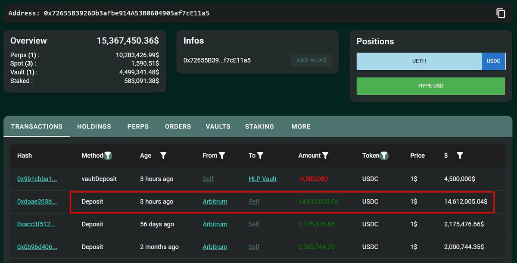Image resolution: width=517 pixels, height=263 pixels.
Task: Click Self in the 2,000,744.35 deposit row
Action: 254,247
